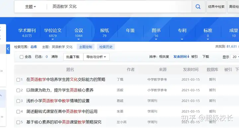Image resolution: width=239 pixels, height=128 pixels.
Task: Click the 题名 column header
Action: click(x=70, y=70)
